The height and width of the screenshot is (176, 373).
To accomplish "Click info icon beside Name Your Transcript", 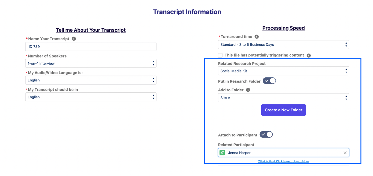I will [x=74, y=39].
